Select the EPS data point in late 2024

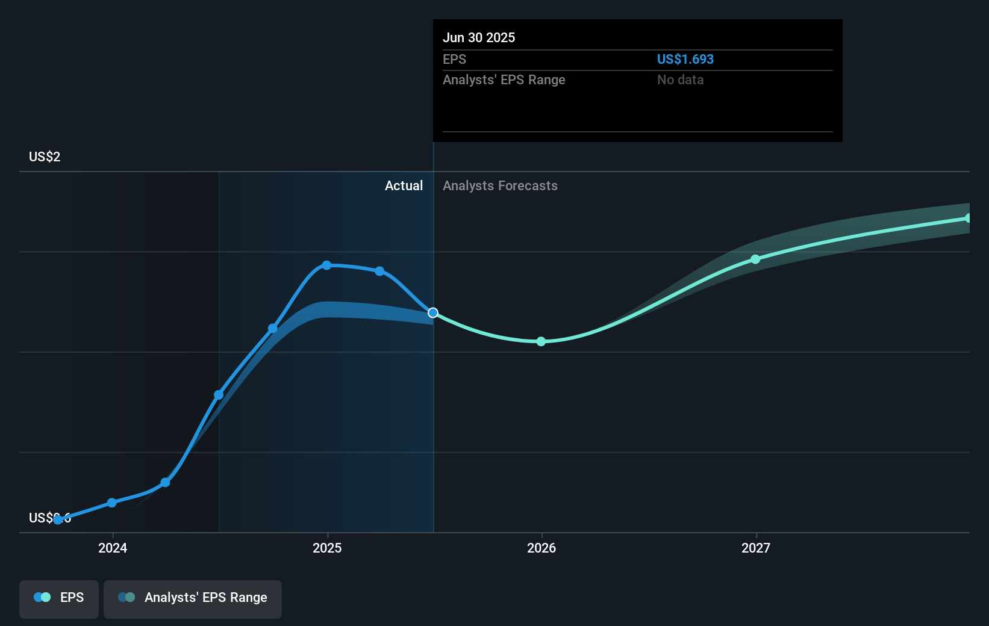273,328
